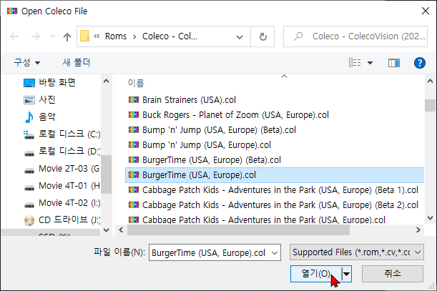The image size is (437, 291).
Task: Open the 구성 organize menu
Action: pyautogui.click(x=27, y=62)
